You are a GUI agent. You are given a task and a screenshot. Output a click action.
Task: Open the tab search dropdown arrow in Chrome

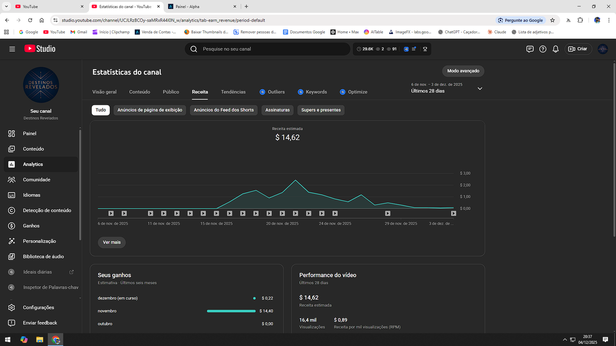point(6,7)
